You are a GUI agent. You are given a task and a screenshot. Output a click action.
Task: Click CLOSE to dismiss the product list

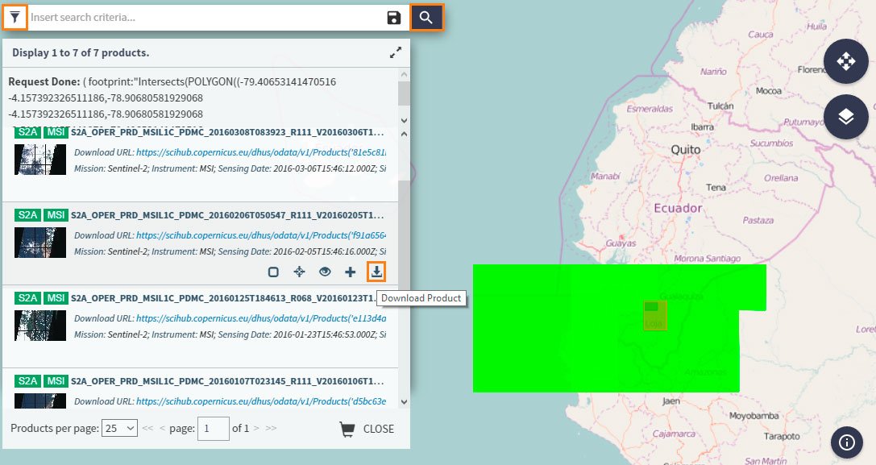378,430
